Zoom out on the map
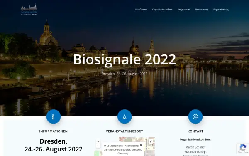 pos(98,146)
